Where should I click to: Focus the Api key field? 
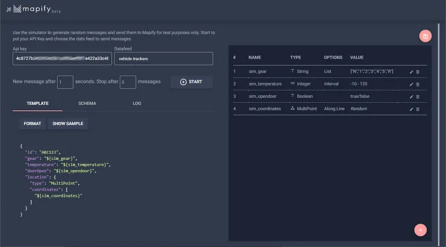pyautogui.click(x=62, y=58)
